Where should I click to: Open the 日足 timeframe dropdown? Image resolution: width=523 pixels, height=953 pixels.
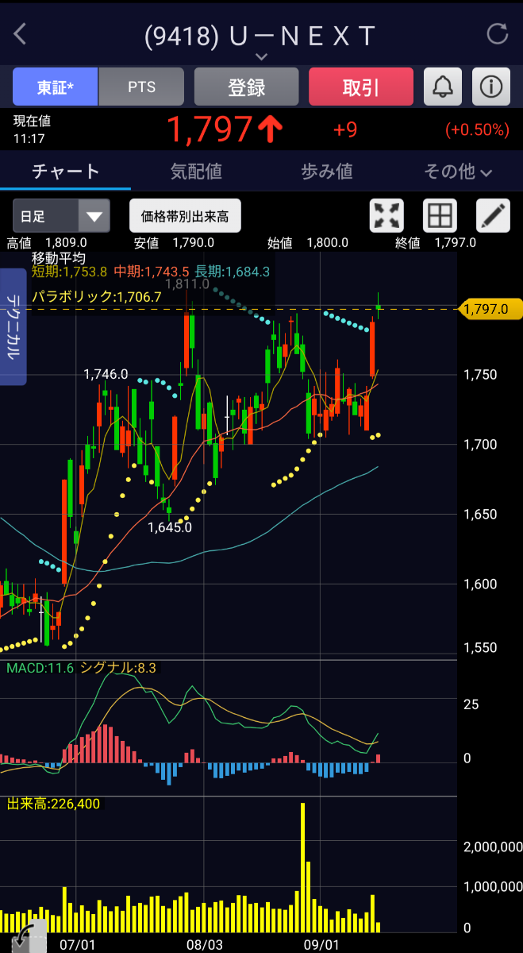coord(61,215)
